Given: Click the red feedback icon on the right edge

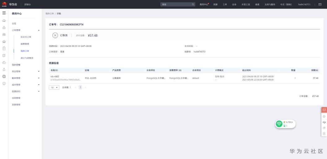Looking at the screenshot, I should point(324,110).
